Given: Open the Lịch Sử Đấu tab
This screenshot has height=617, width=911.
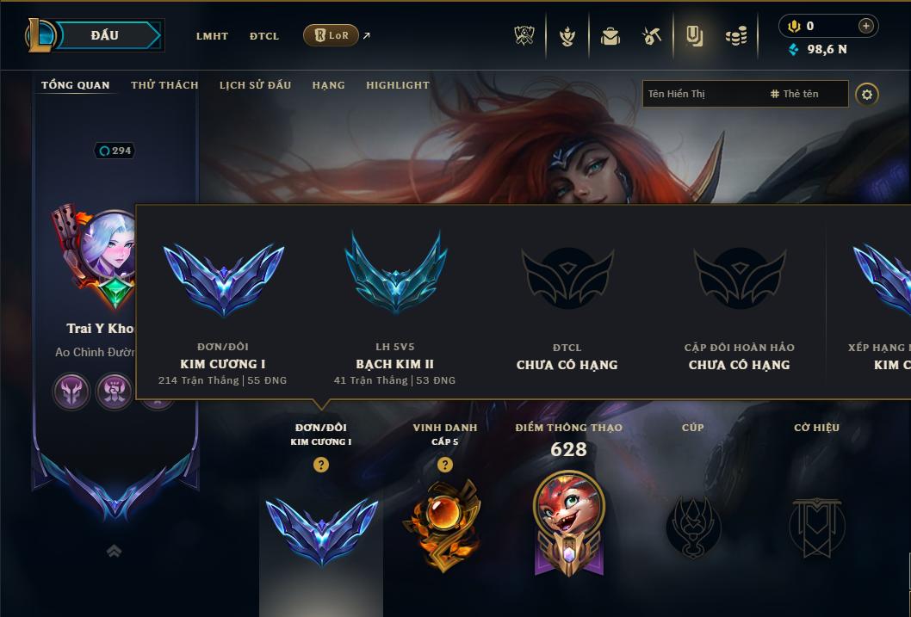Looking at the screenshot, I should (x=255, y=85).
